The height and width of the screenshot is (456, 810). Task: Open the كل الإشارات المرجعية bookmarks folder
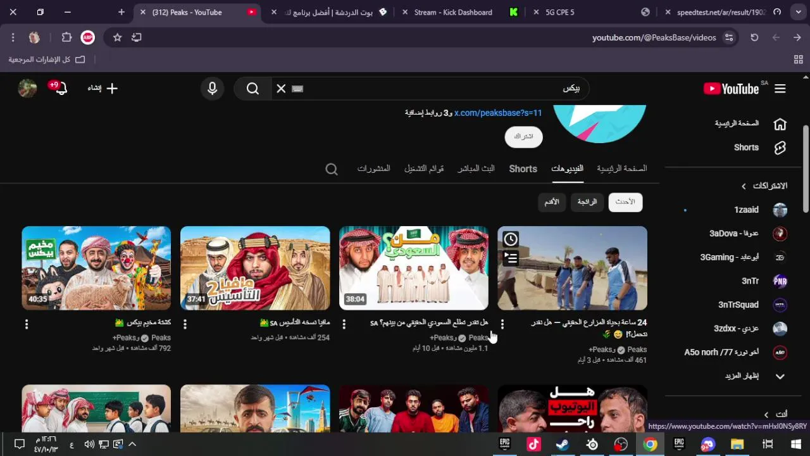point(46,60)
